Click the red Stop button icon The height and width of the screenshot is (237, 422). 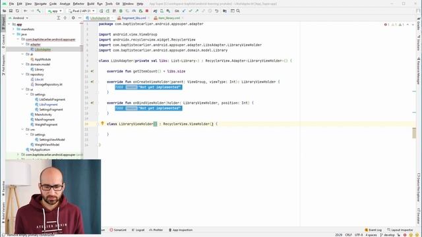pos(147,11)
